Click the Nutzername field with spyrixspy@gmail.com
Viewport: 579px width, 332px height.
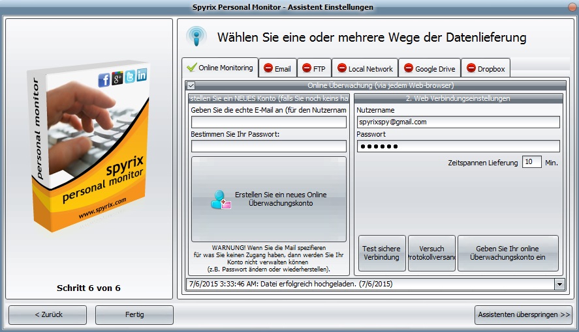[458, 122]
